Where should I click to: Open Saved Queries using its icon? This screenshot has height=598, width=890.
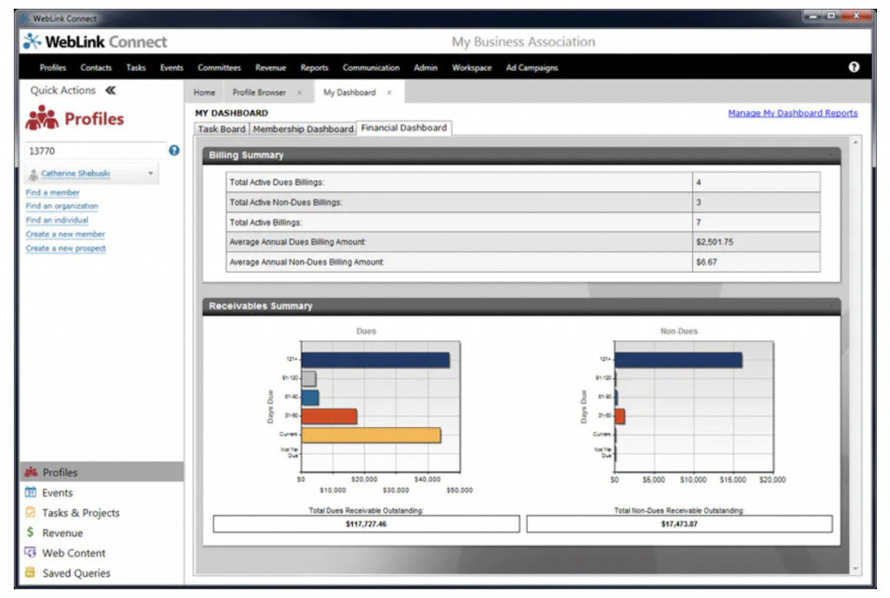pos(30,572)
